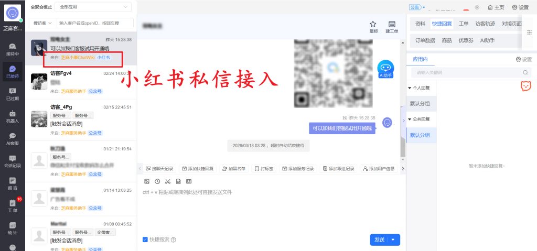Click the 芝麻客服 logo avatar
The image size is (537, 251).
tap(13, 13)
